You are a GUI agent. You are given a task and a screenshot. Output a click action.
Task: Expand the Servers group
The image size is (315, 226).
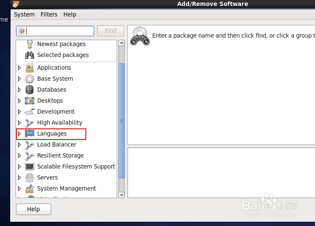19,177
